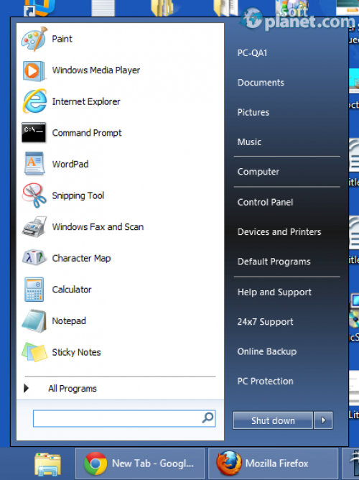Click the Firefox taskbar icon
Viewport: 359px width, 480px height.
click(229, 463)
